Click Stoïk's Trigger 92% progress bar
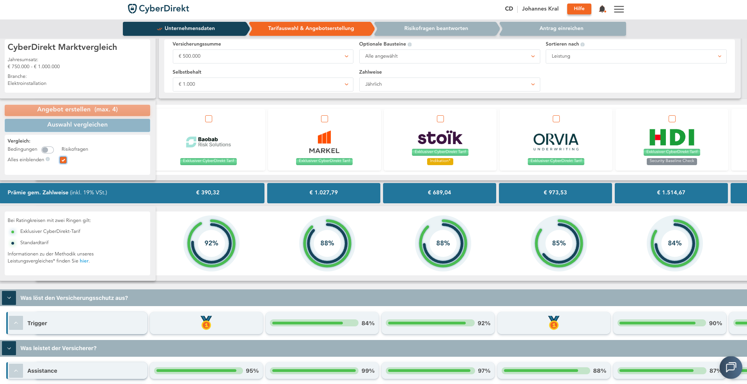This screenshot has width=747, height=384. [x=431, y=323]
